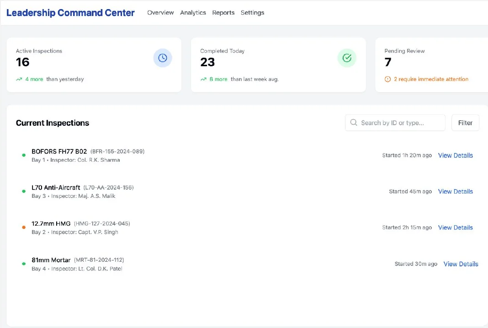Click the magnifier icon in the search box
Image resolution: width=488 pixels, height=328 pixels.
(354, 122)
